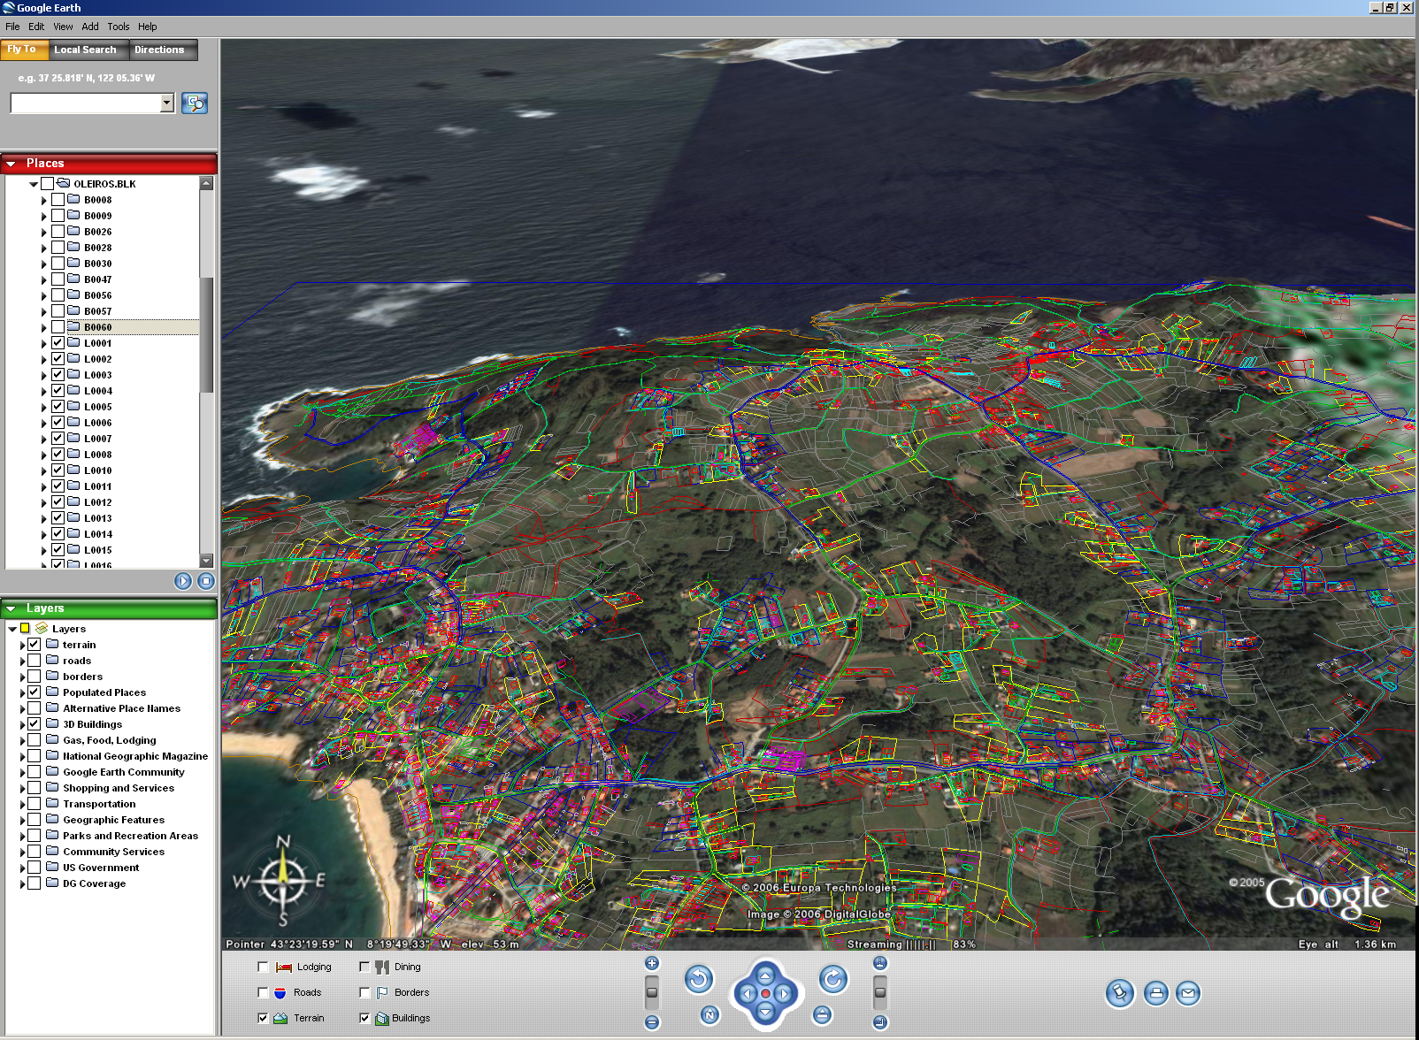Screen dimensions: 1419x1040
Task: Collapse the OLEIROS.BLK tree node
Action: [34, 184]
